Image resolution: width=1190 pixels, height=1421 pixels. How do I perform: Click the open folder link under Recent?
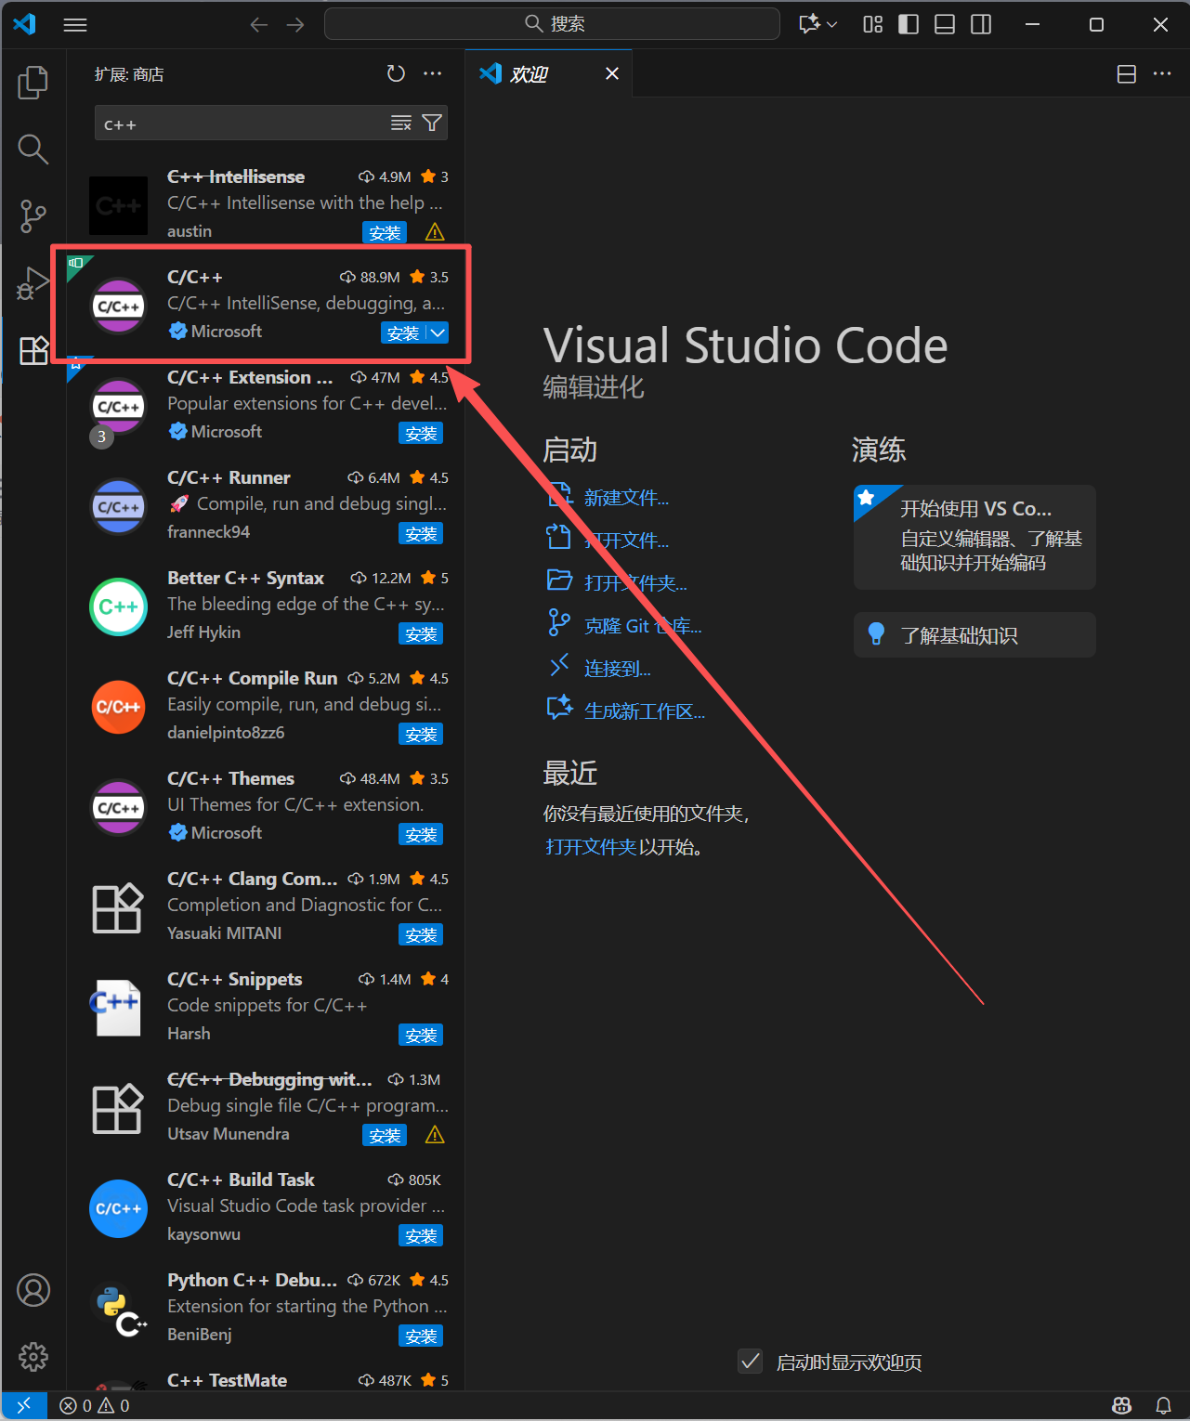(591, 847)
